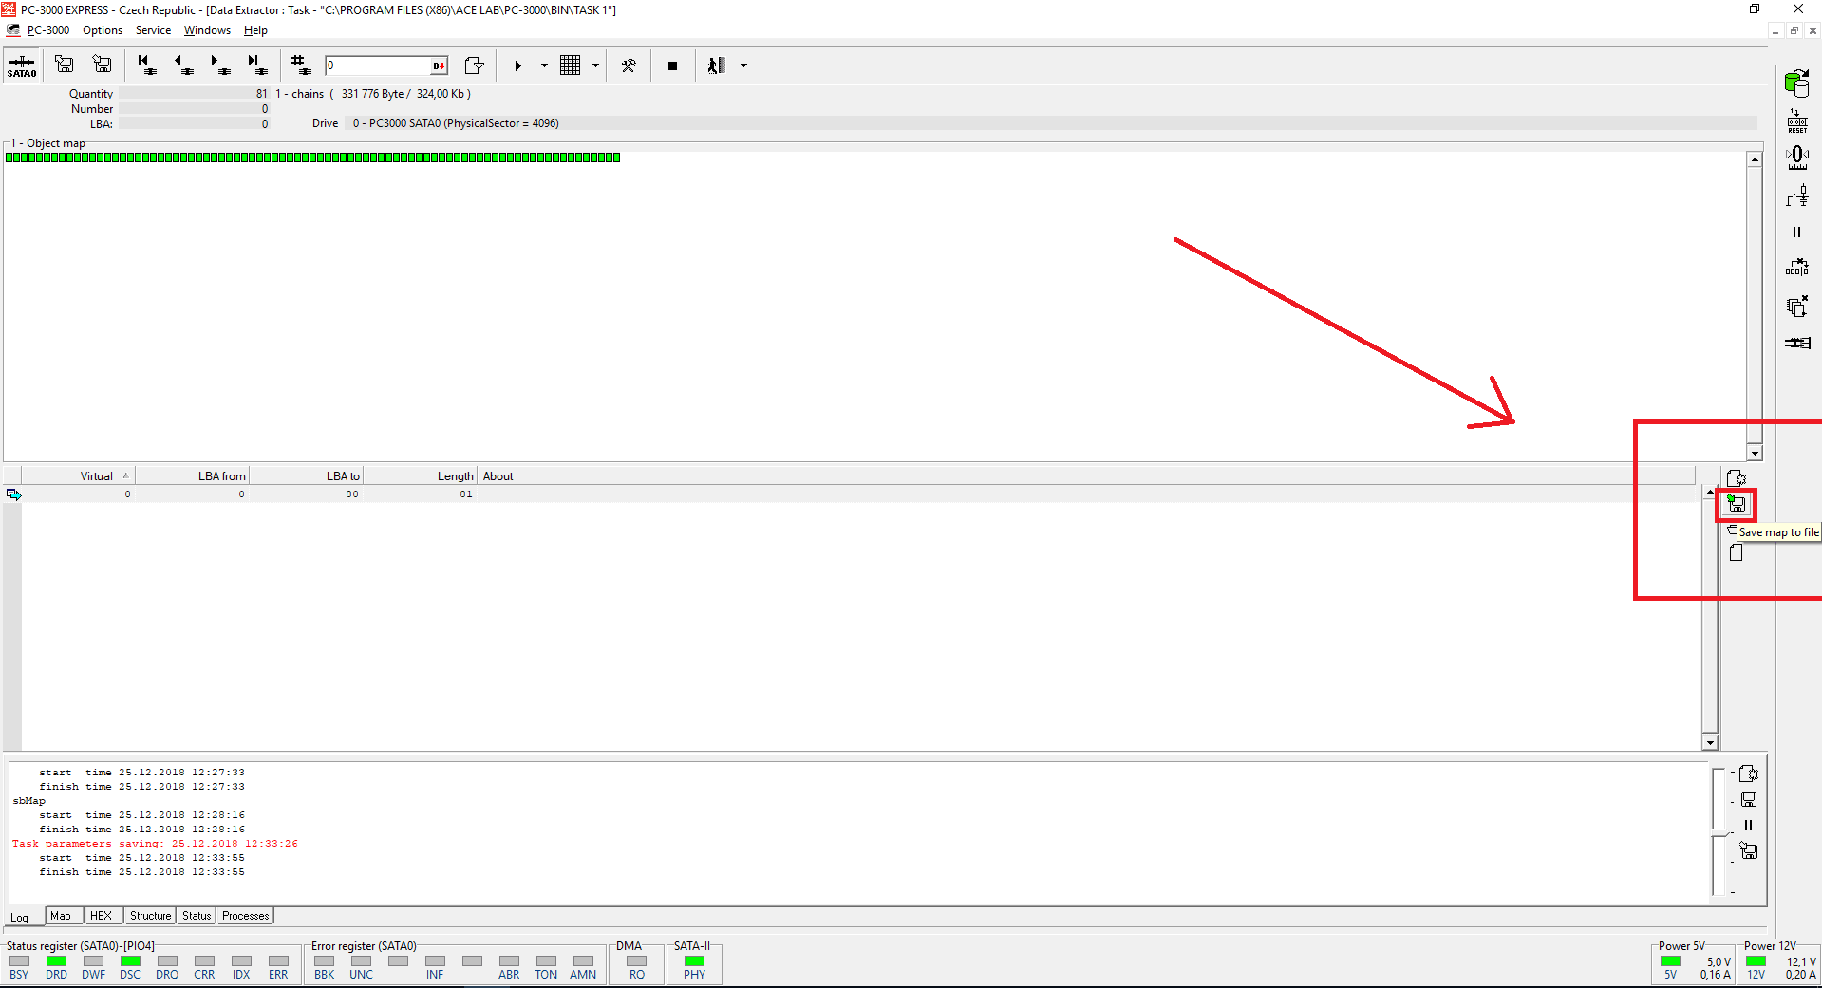Click the SATA0 port selector icon
The width and height of the screenshot is (1822, 988).
(x=21, y=65)
